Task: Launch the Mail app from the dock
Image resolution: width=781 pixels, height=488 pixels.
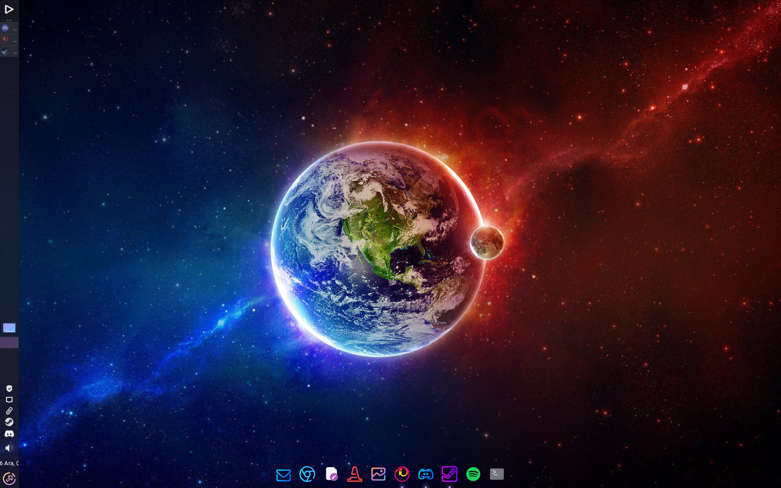Action: coord(284,475)
